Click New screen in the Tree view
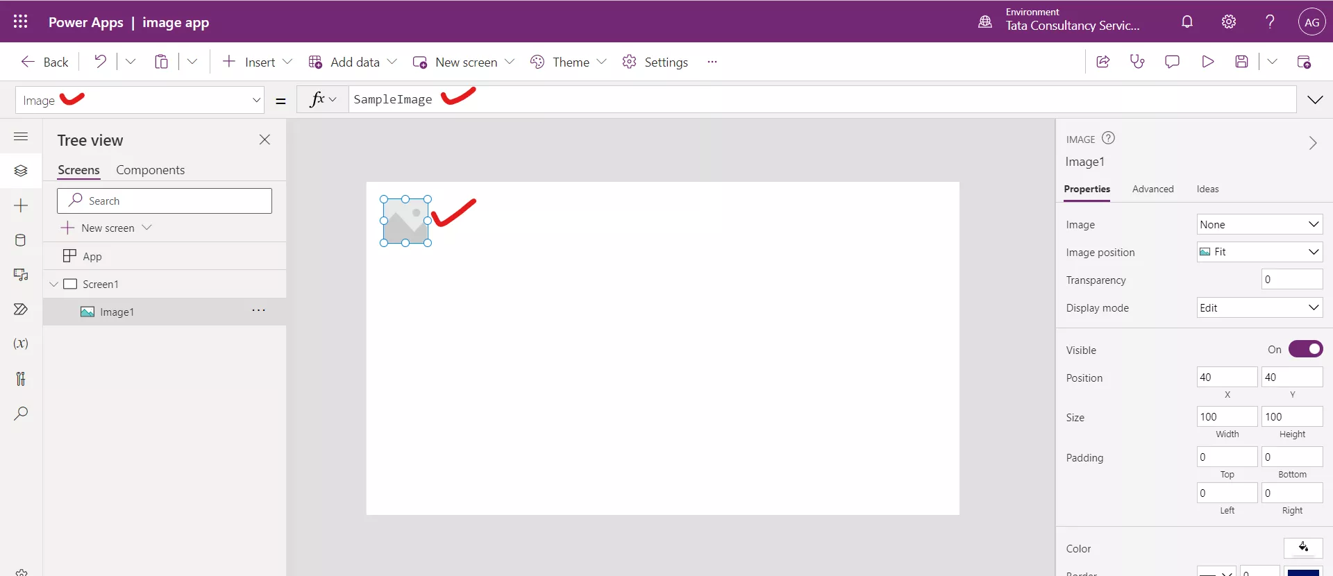The image size is (1333, 576). (106, 228)
